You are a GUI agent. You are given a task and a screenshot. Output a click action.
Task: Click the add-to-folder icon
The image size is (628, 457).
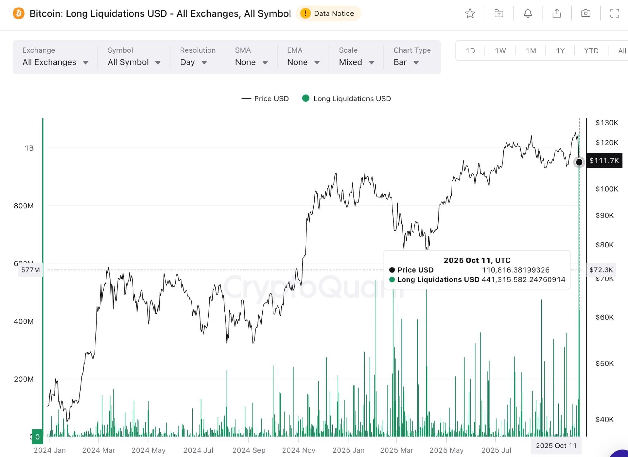[499, 13]
